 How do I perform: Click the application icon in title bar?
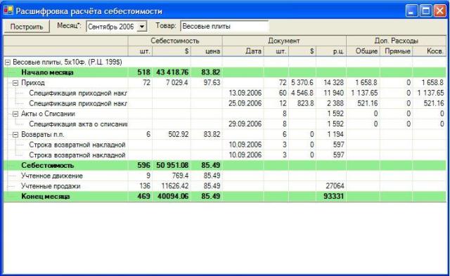8,11
